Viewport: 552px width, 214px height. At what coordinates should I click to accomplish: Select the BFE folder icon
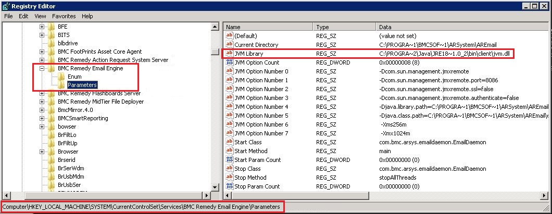point(52,27)
